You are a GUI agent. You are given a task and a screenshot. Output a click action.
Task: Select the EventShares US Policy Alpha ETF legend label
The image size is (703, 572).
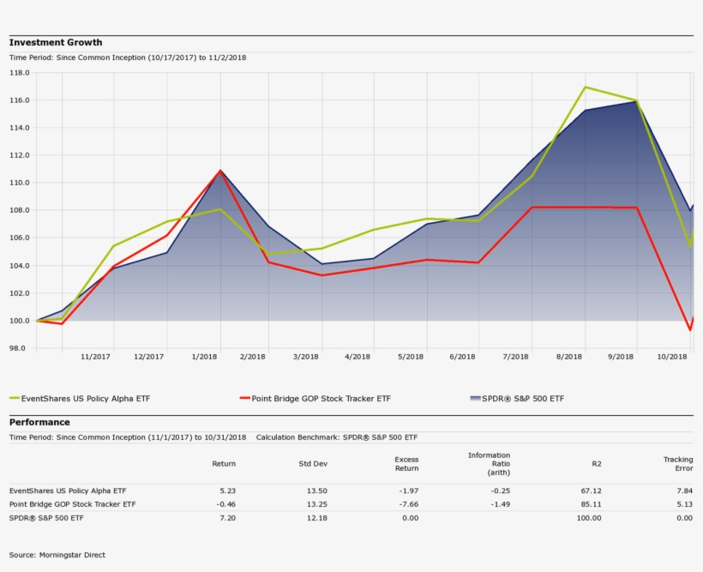pos(86,399)
